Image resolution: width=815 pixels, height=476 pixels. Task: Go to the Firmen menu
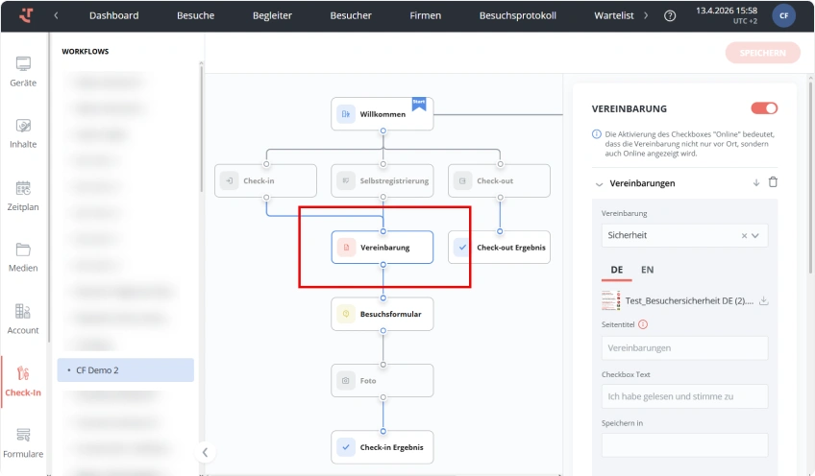click(x=425, y=15)
